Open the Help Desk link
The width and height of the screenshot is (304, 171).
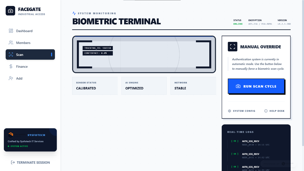pyautogui.click(x=274, y=111)
